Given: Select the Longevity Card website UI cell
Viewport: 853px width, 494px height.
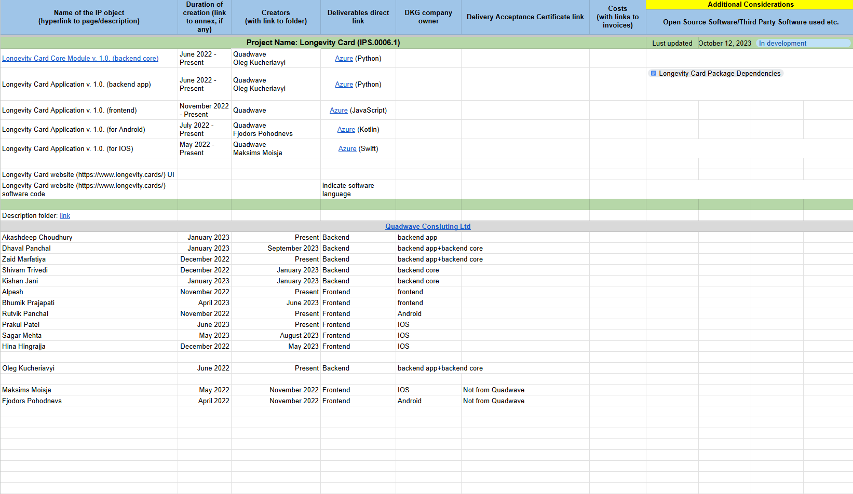Looking at the screenshot, I should (88, 175).
